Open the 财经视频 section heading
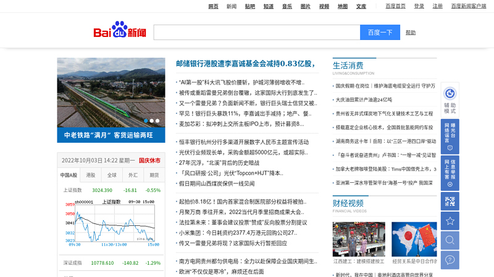Viewport: 494px width, 277px height. click(x=348, y=203)
